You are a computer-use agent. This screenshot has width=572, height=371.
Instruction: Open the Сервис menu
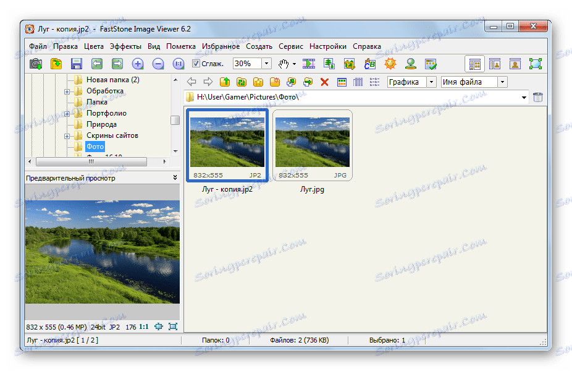[x=291, y=46]
